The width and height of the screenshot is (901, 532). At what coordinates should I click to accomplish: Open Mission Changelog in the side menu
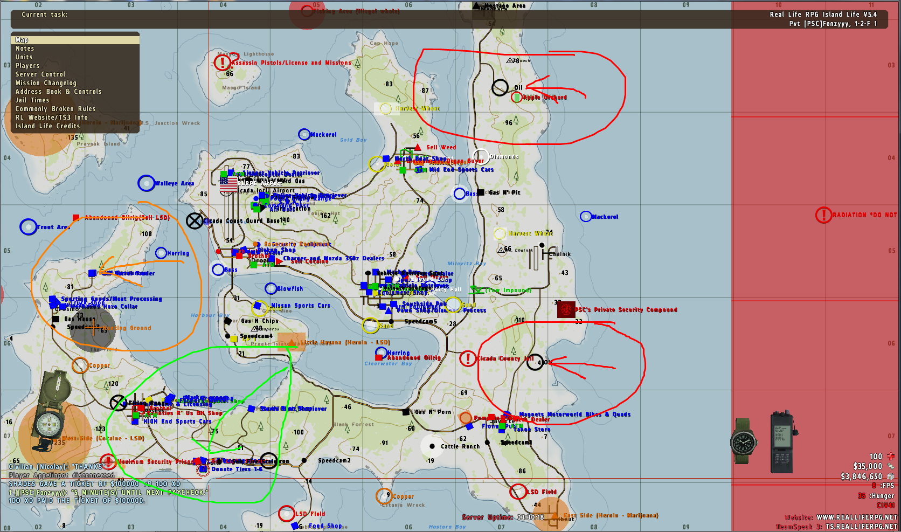46,83
